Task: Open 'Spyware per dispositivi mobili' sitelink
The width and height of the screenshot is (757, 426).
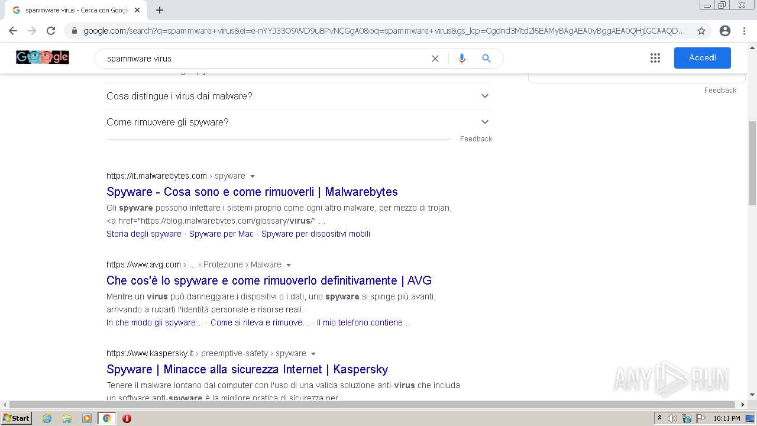Action: coord(316,234)
